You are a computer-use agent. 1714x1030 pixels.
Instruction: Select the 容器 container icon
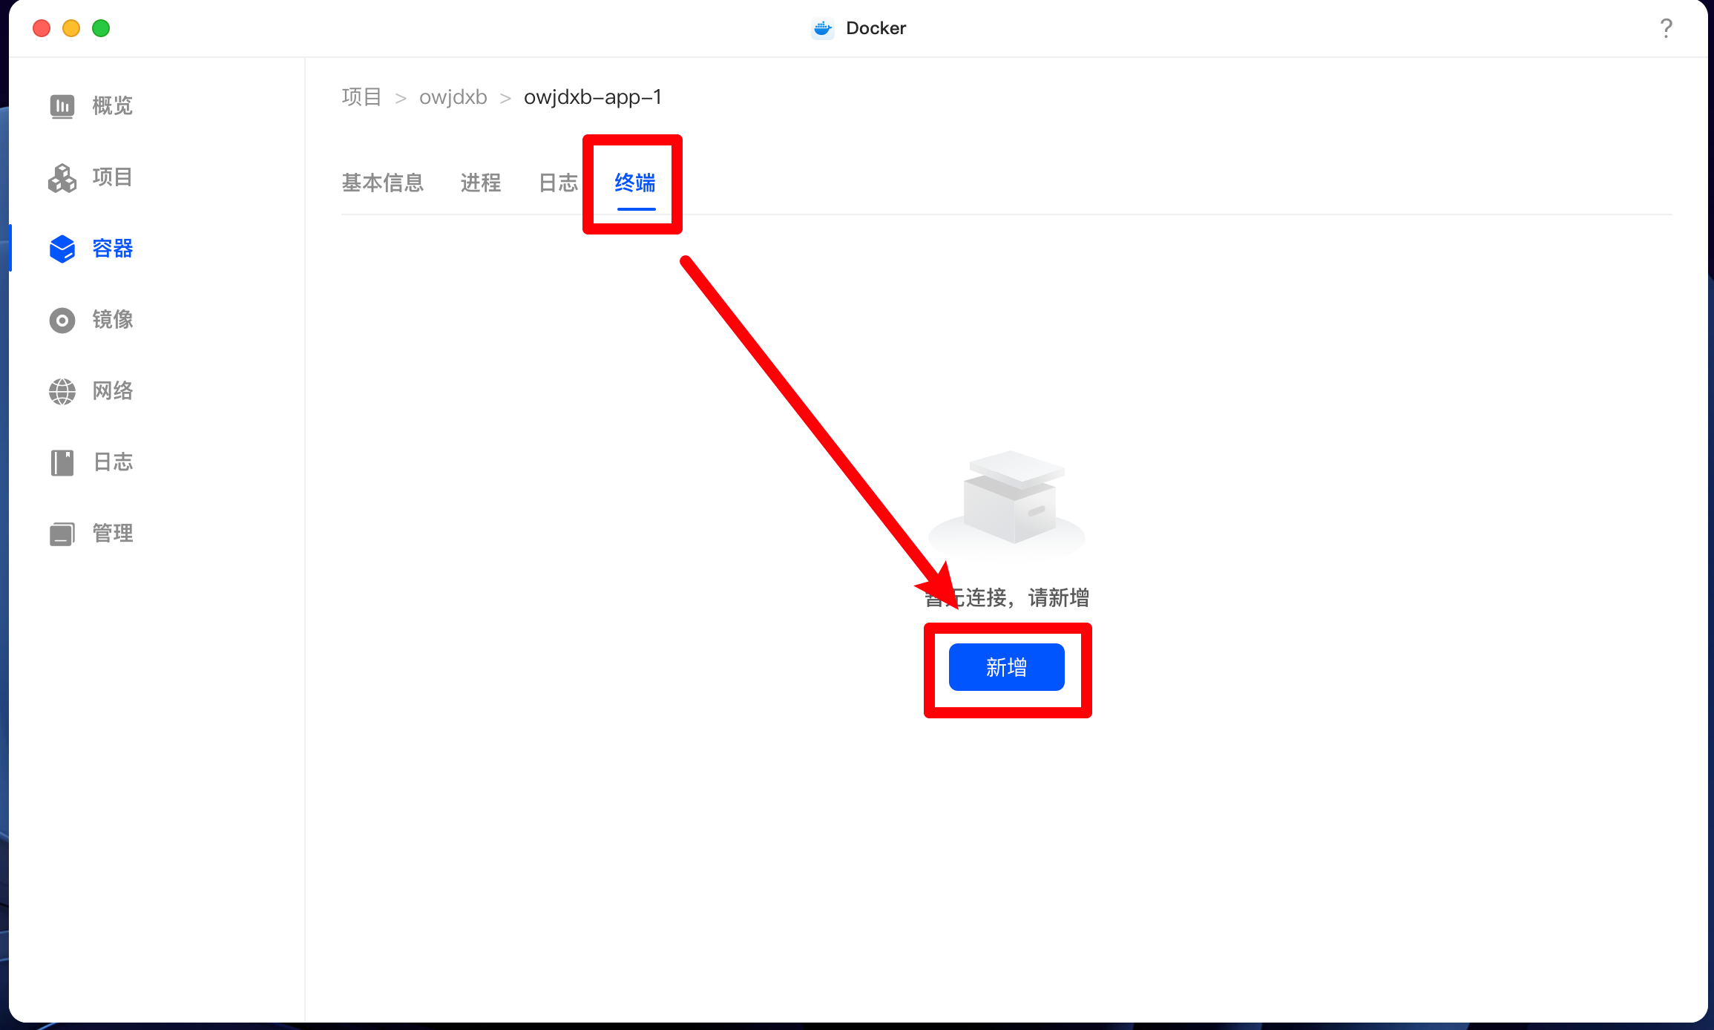tap(62, 249)
